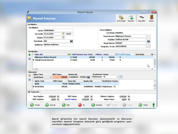Screen dimensions: 178x134
Task: Open Kredi Kartı Tanımı Maksimum - TL dropdown
Action: (117, 77)
